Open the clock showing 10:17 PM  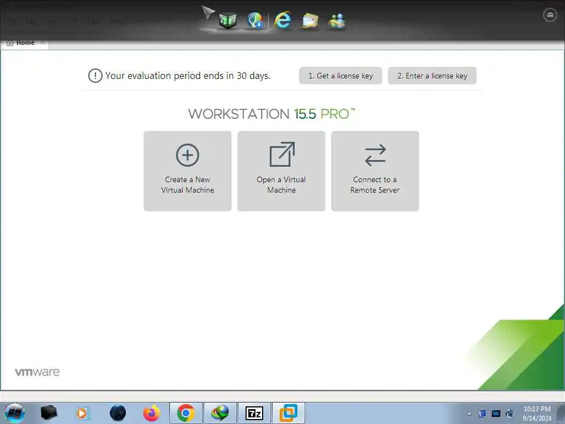(537, 414)
